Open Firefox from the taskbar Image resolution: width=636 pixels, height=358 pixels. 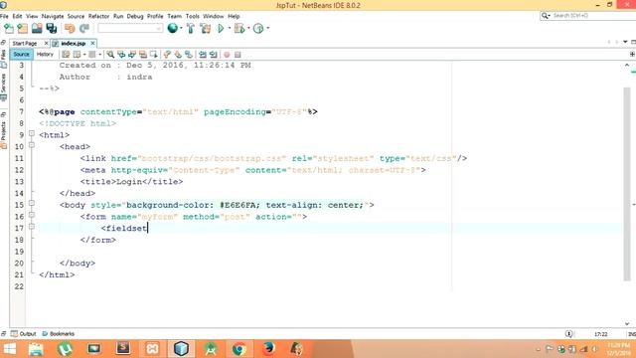(268, 349)
